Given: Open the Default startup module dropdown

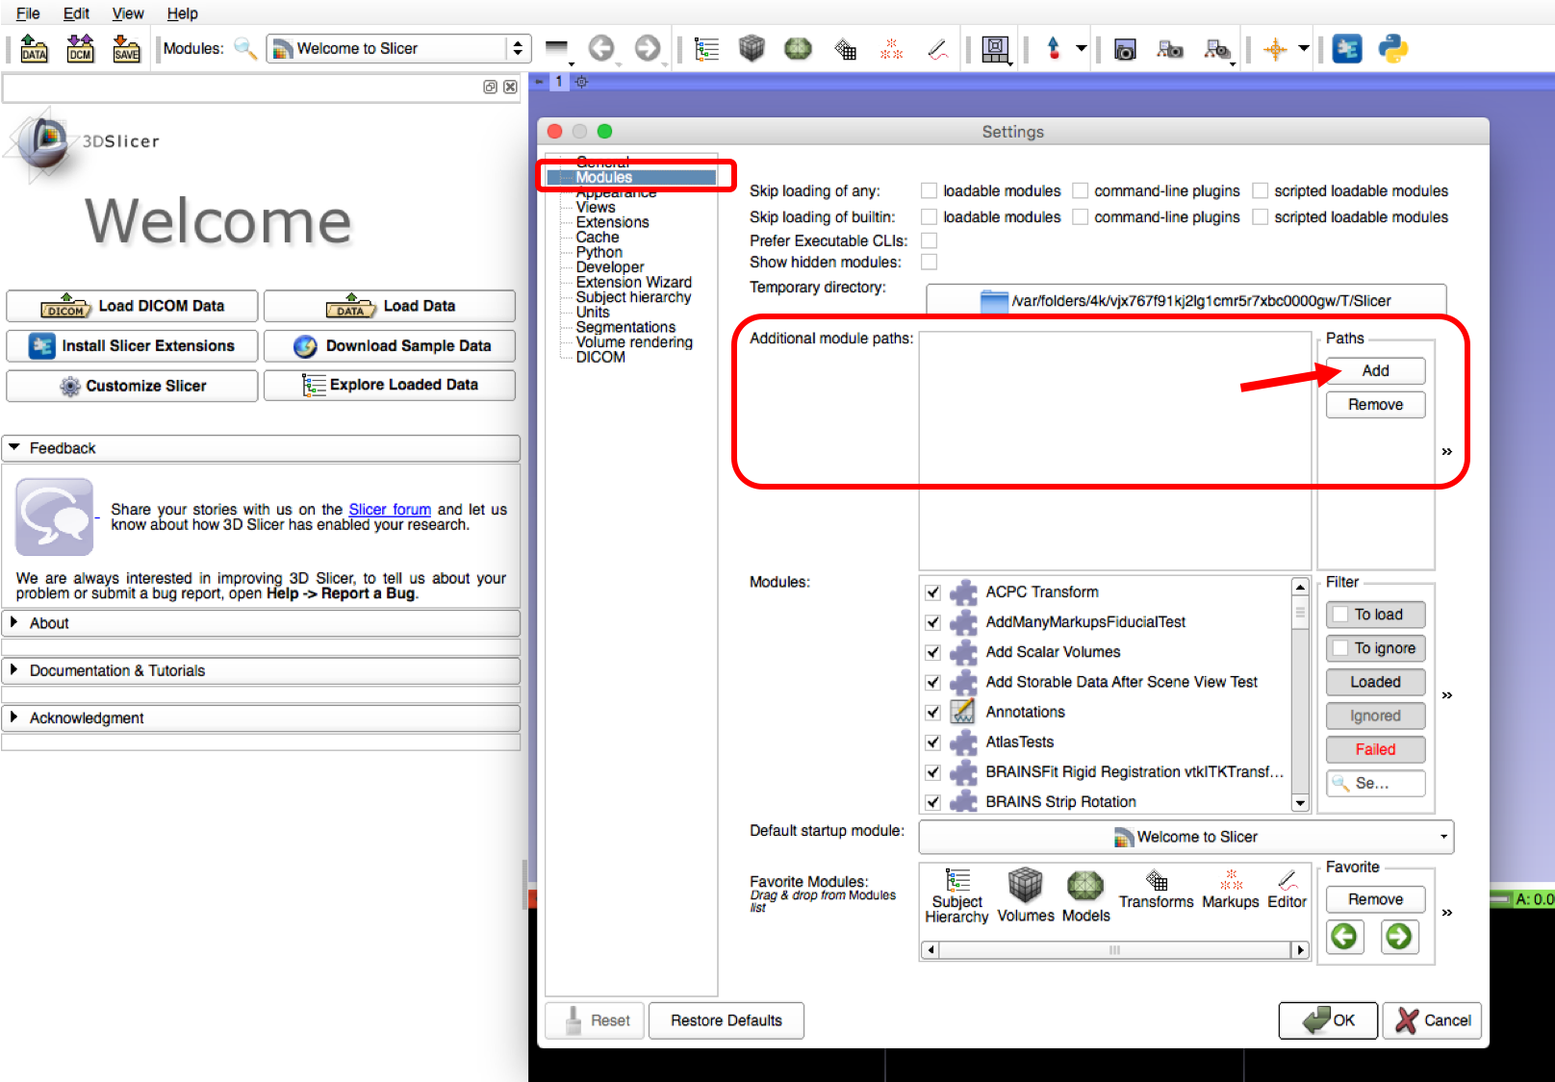Looking at the screenshot, I should click(x=1185, y=837).
